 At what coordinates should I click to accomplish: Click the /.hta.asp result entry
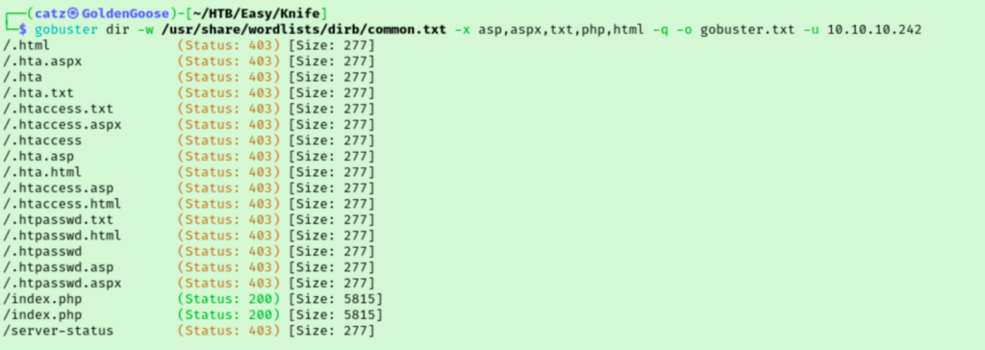(38, 157)
